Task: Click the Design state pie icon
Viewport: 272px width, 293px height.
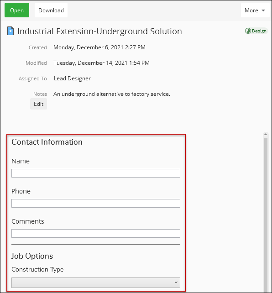Action: pyautogui.click(x=248, y=31)
